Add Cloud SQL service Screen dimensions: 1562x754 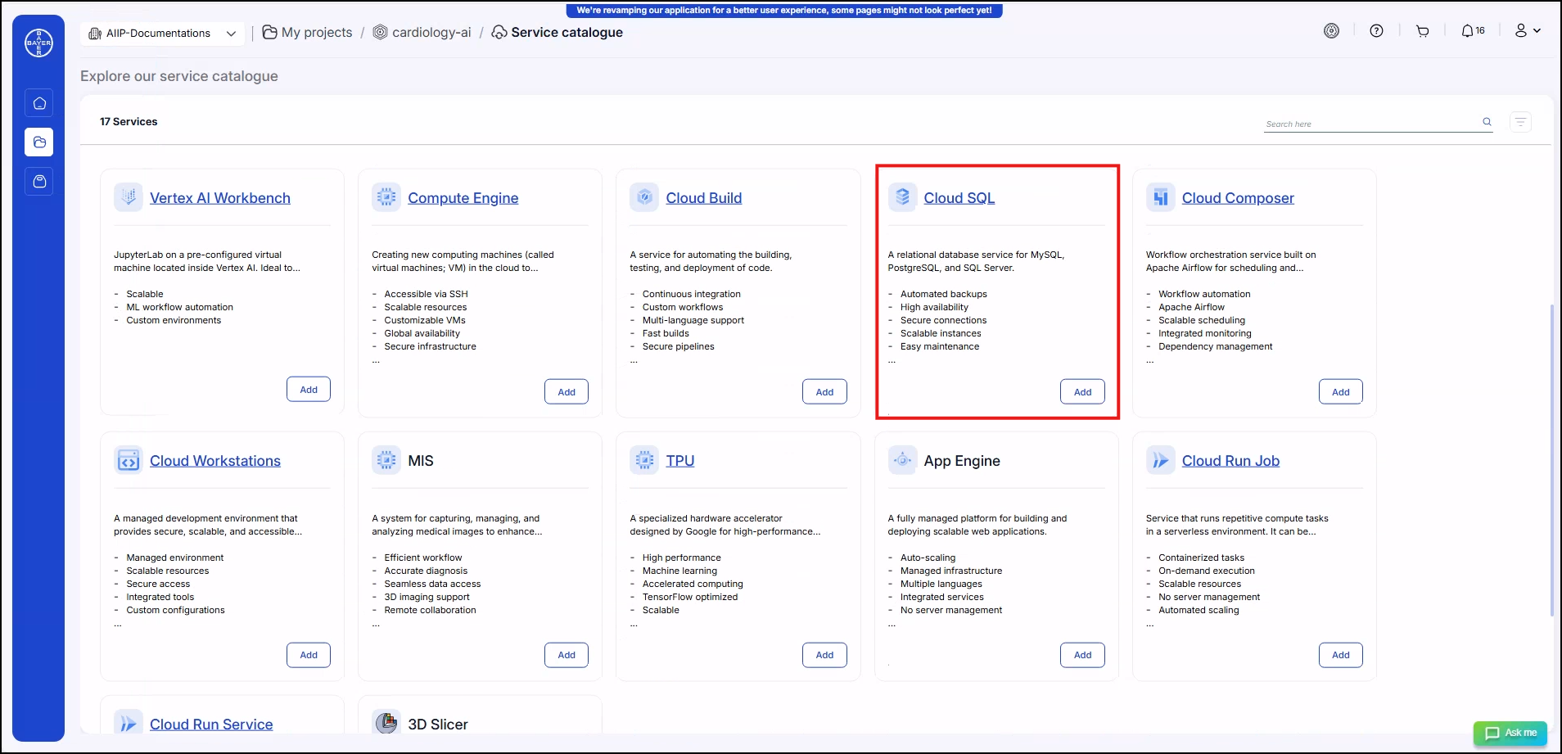point(1082,392)
